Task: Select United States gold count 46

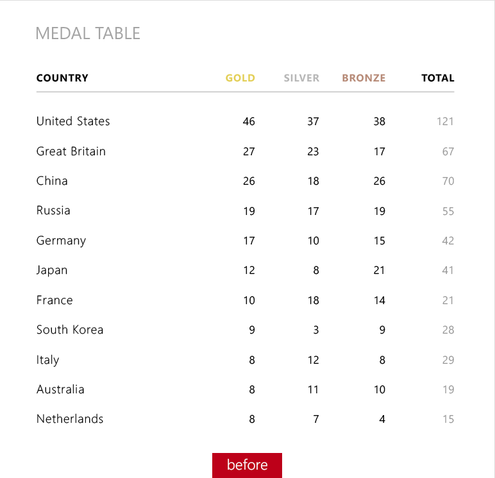Action: pos(249,121)
